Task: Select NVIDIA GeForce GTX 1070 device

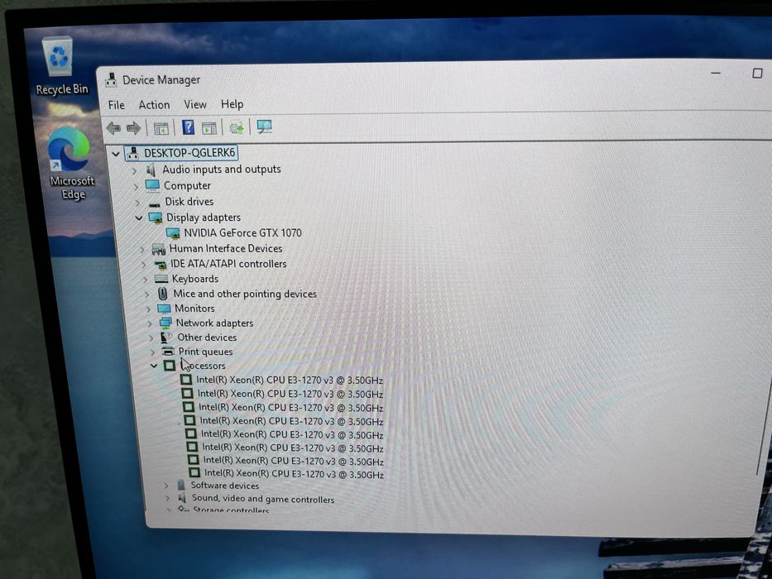Action: [242, 233]
